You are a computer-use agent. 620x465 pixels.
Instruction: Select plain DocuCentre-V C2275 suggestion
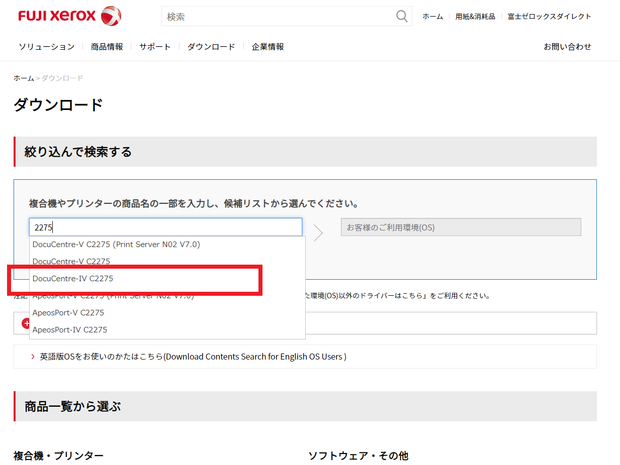tap(71, 261)
